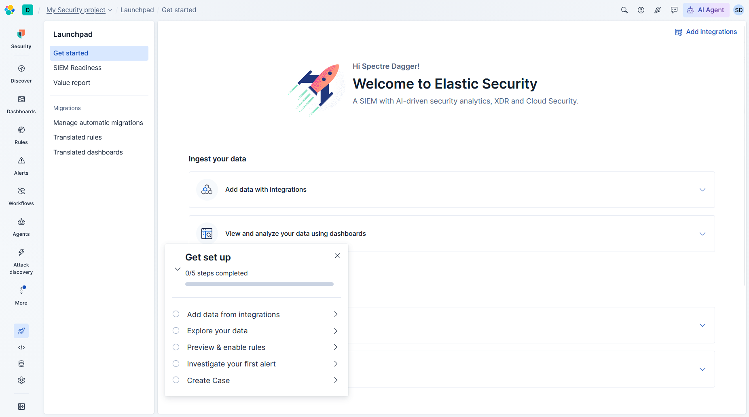The height and width of the screenshot is (417, 749).
Task: Click the search magnifier icon in header
Action: pos(624,10)
